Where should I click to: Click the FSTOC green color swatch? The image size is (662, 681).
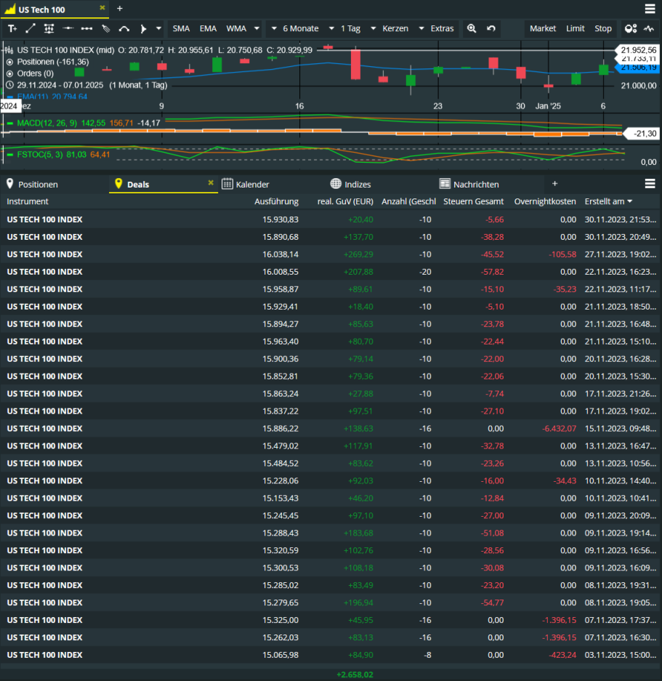pyautogui.click(x=10, y=155)
